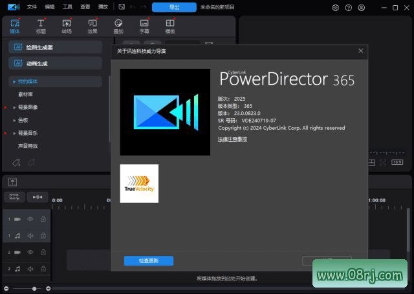Click the PowerDirector app logo in title bar
414x294 pixels.
[14, 7]
